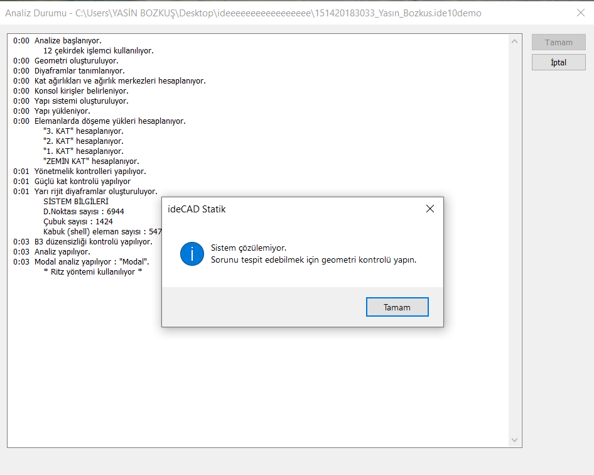Image resolution: width=594 pixels, height=475 pixels.
Task: Click the '"3. KAT" hesaplanıyor.' line
Action: point(84,131)
